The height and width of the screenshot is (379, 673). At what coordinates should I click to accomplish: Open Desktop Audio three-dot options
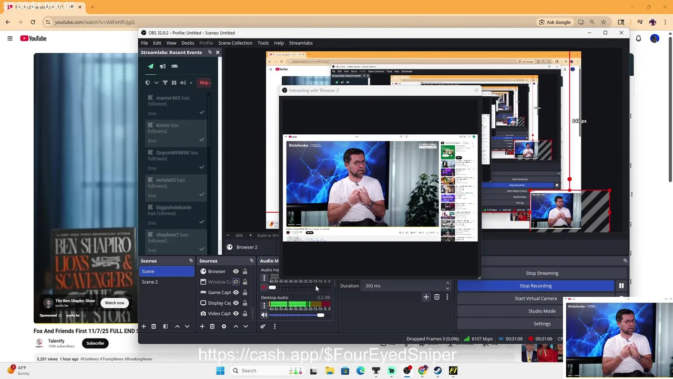264,305
